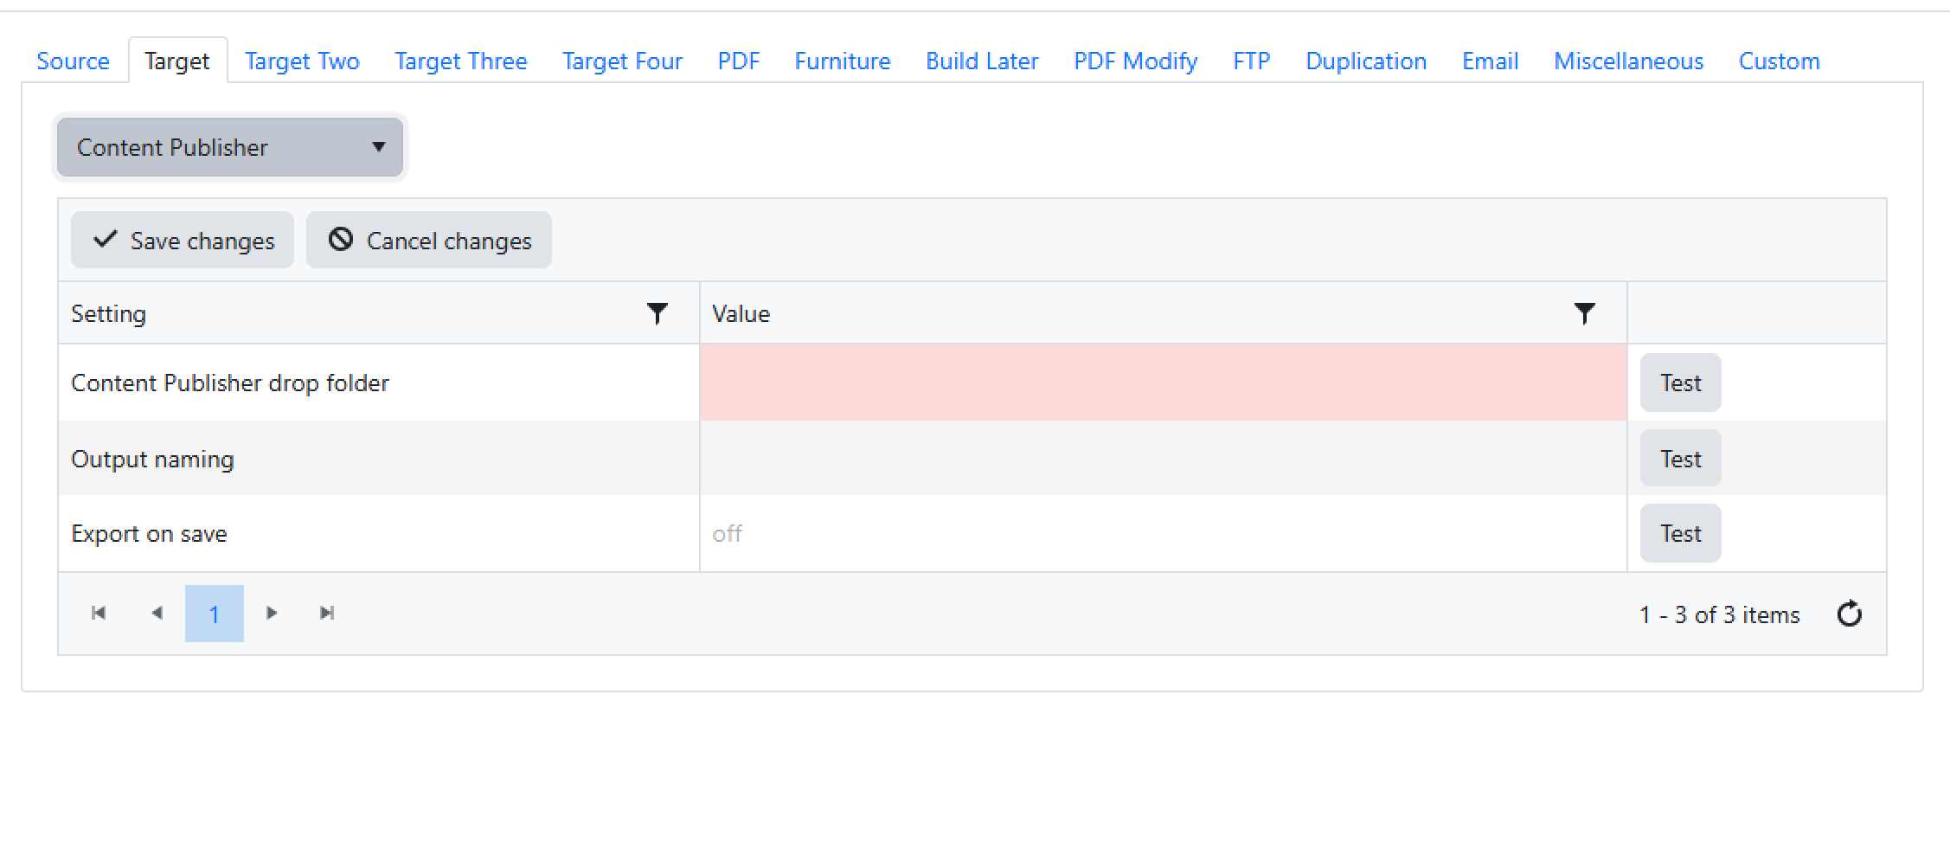Switch to the Source tab

(x=73, y=61)
